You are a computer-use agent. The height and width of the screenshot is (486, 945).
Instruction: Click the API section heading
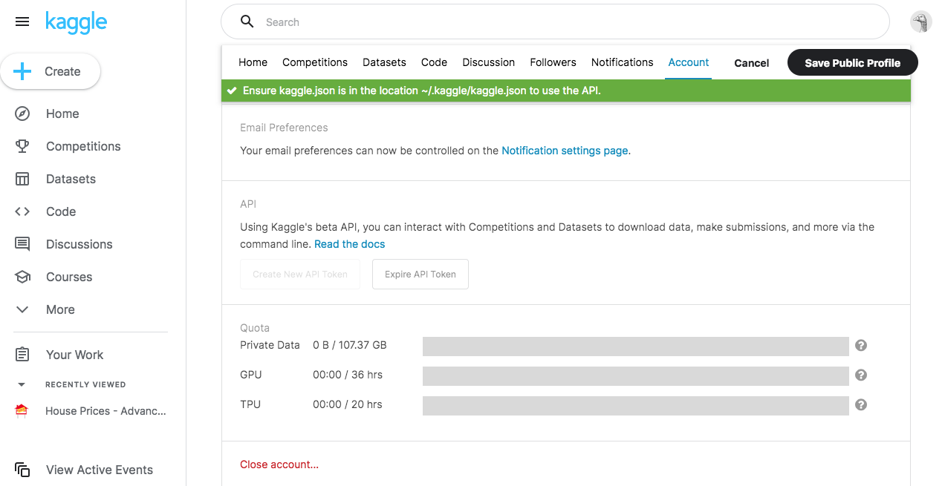click(x=248, y=203)
